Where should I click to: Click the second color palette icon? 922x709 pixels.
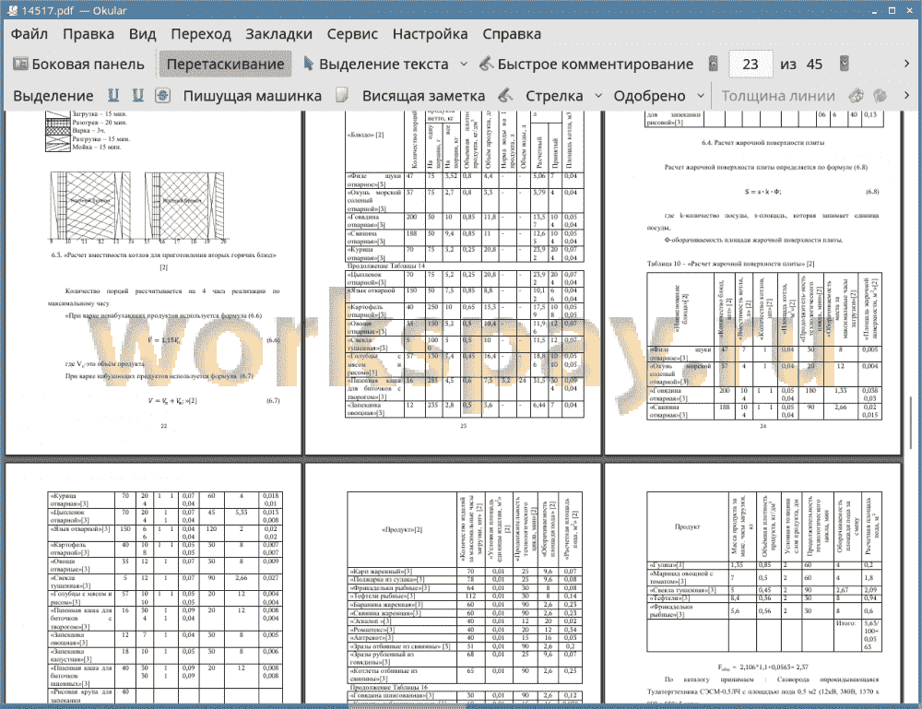(x=881, y=96)
